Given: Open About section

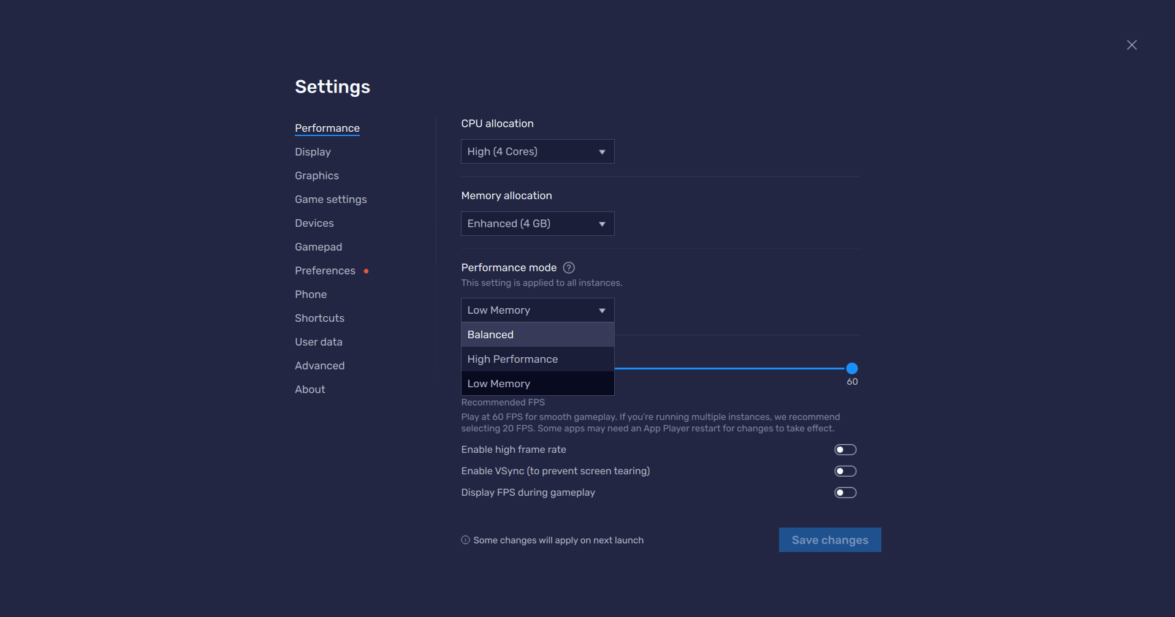Looking at the screenshot, I should 310,390.
